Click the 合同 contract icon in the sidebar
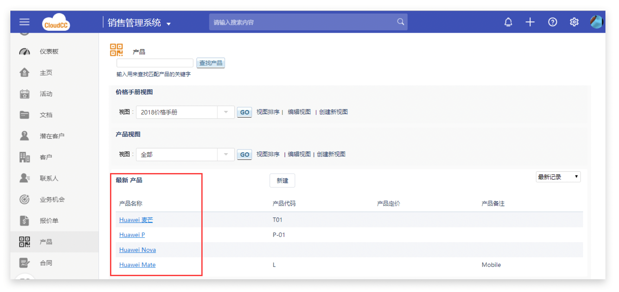 pos(25,263)
